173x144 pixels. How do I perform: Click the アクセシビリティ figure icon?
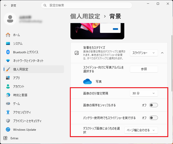8,112
